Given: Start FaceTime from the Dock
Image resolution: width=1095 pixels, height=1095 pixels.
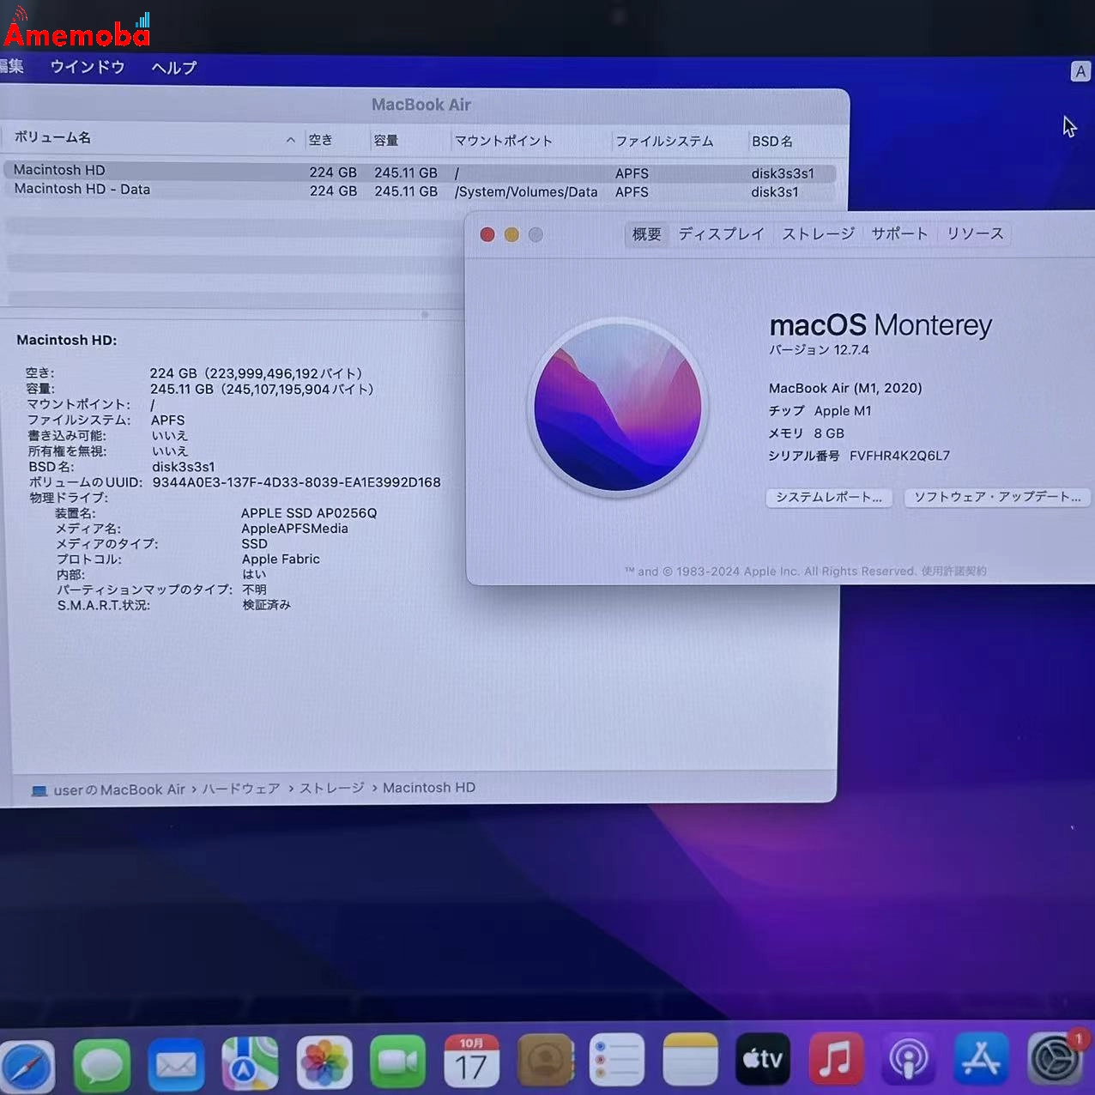Looking at the screenshot, I should click(x=396, y=1062).
